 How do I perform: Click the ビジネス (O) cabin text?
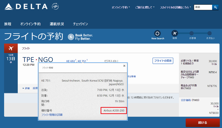[x=110, y=61]
